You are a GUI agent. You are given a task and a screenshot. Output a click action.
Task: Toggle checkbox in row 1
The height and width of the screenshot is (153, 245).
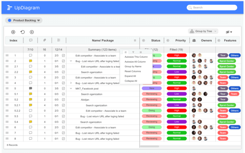point(63,55)
